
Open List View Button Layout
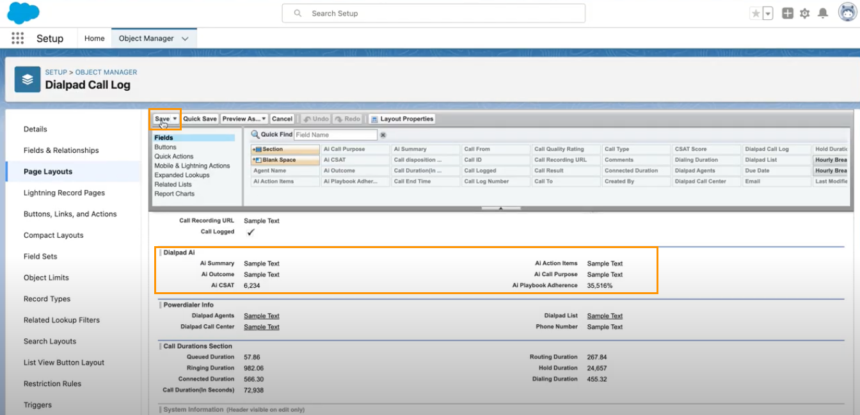(x=64, y=363)
